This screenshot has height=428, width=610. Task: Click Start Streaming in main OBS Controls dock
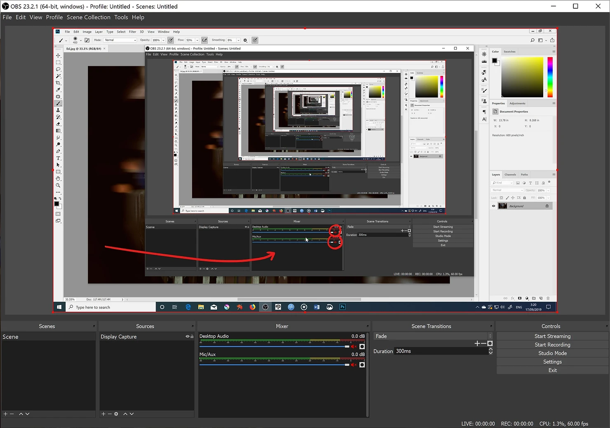pyautogui.click(x=552, y=336)
